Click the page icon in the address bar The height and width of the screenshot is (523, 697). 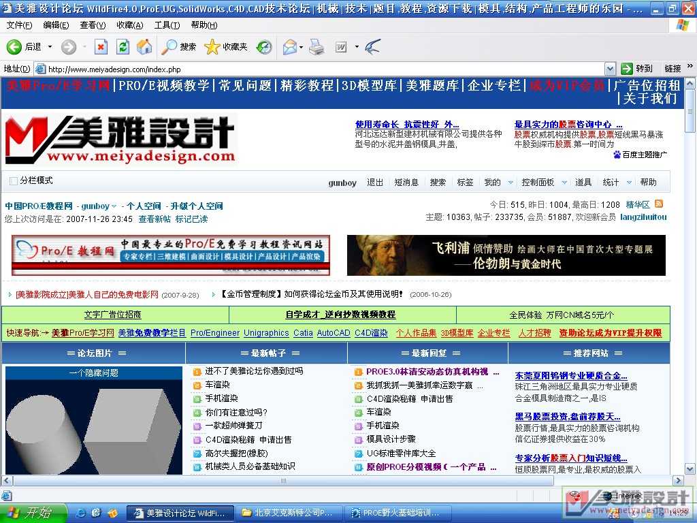(40, 69)
